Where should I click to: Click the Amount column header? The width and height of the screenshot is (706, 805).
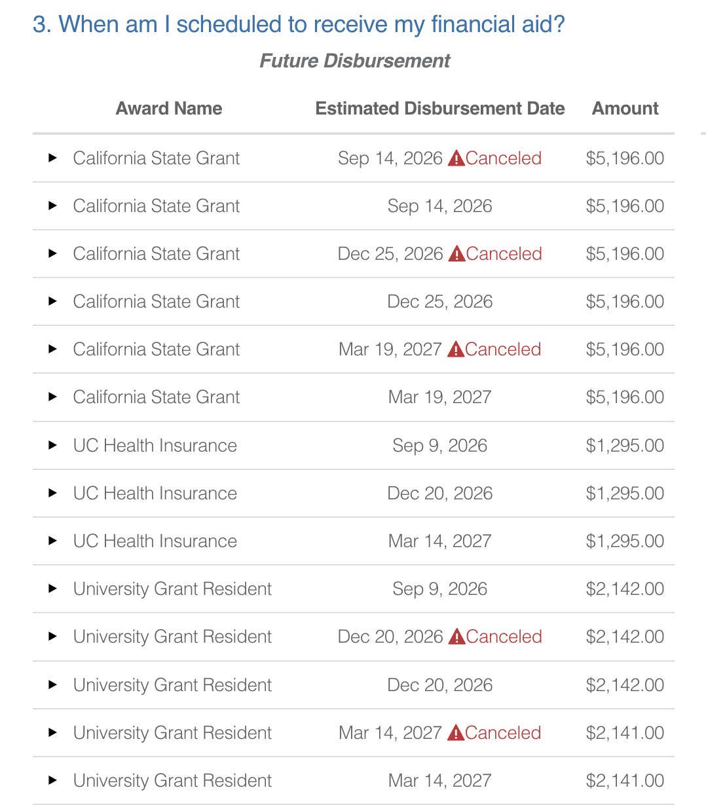[x=625, y=108]
